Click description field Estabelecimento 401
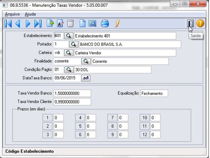Image resolution: width=210 pixels, height=158 pixels. pos(125,36)
